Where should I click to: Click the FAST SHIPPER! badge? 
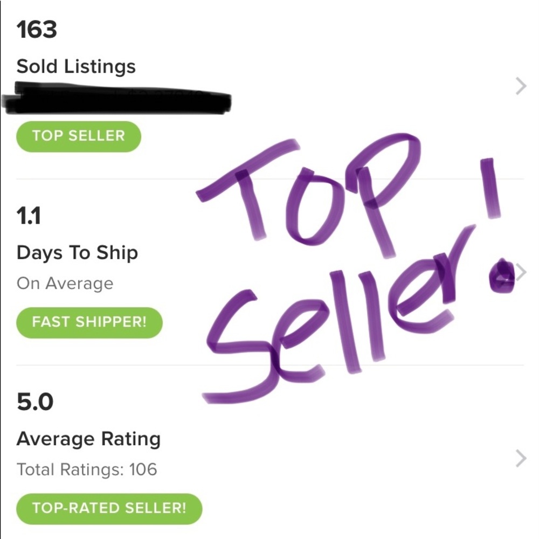[x=89, y=322]
